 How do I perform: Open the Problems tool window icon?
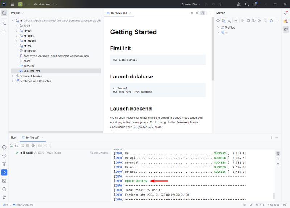(4, 189)
